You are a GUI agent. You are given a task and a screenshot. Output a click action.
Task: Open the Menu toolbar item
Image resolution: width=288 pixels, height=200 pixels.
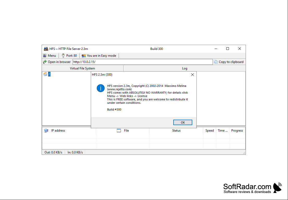[x=50, y=56]
